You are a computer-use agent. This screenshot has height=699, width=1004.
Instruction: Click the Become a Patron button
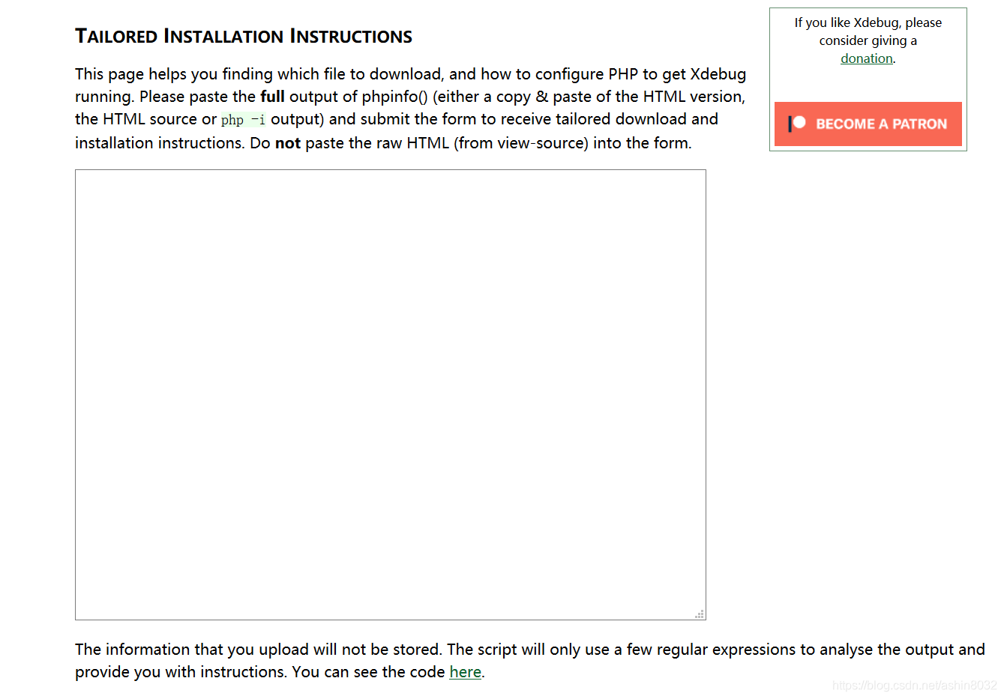tap(868, 124)
